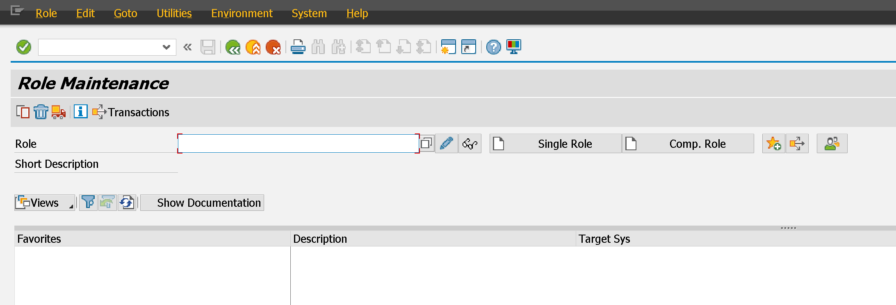Click the Comp. Role button
This screenshot has width=896, height=305.
[x=688, y=144]
